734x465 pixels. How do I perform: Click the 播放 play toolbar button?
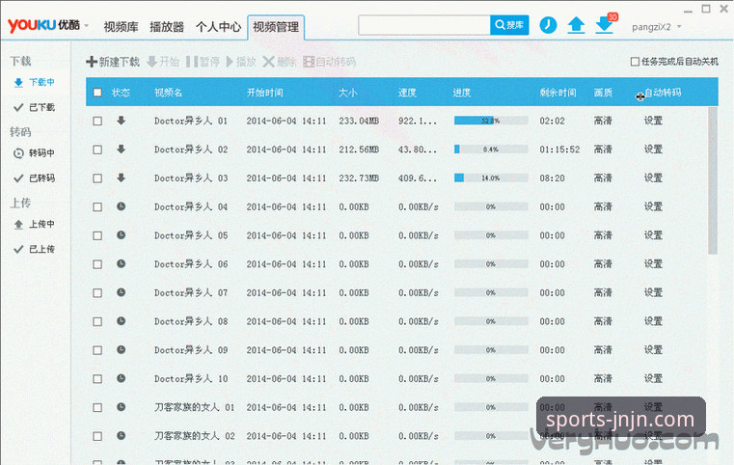pos(241,62)
